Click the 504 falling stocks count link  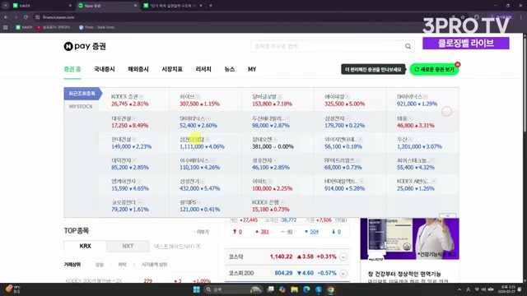click(x=315, y=232)
